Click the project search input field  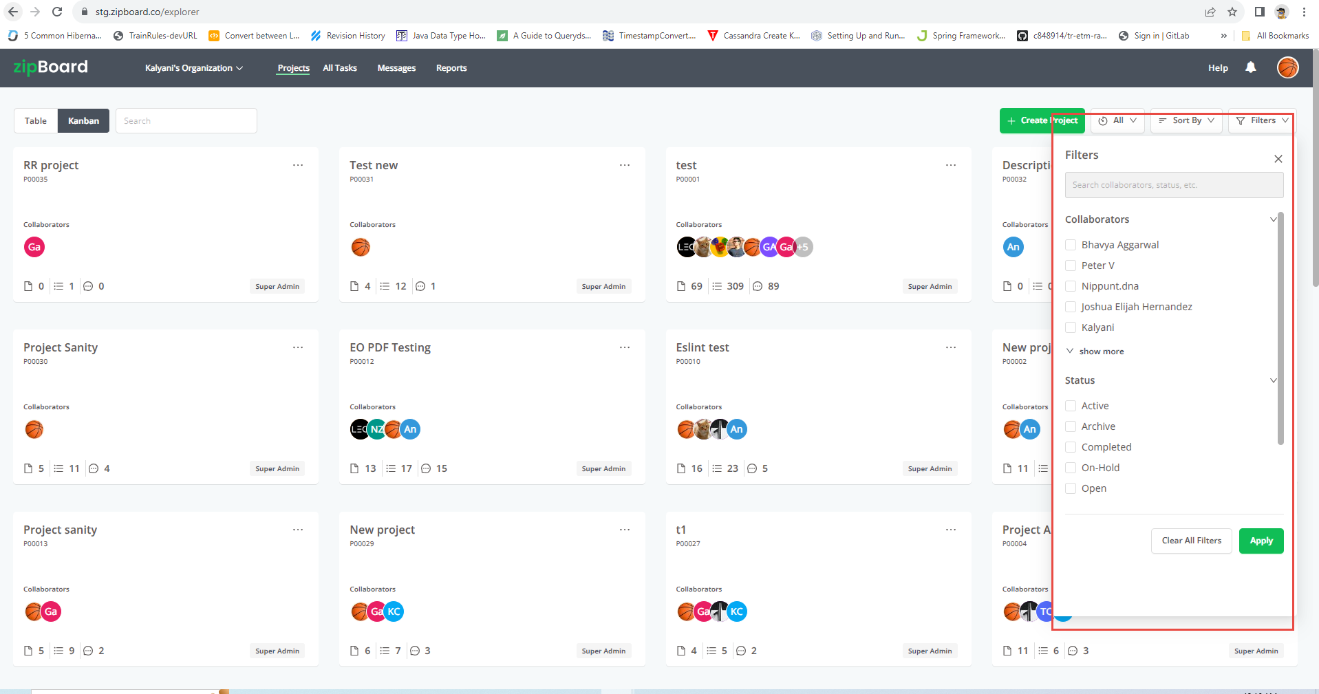(186, 120)
